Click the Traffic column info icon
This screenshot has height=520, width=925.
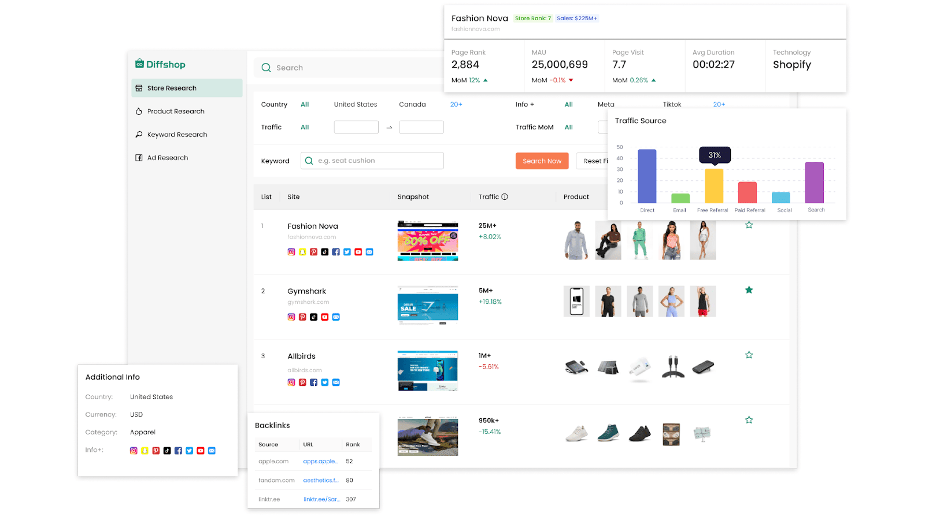505,197
